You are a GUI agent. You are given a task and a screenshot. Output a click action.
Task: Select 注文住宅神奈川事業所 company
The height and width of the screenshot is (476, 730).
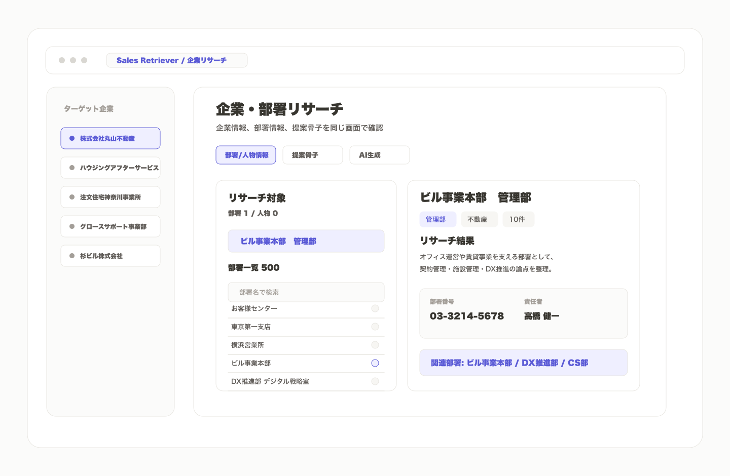coord(111,197)
